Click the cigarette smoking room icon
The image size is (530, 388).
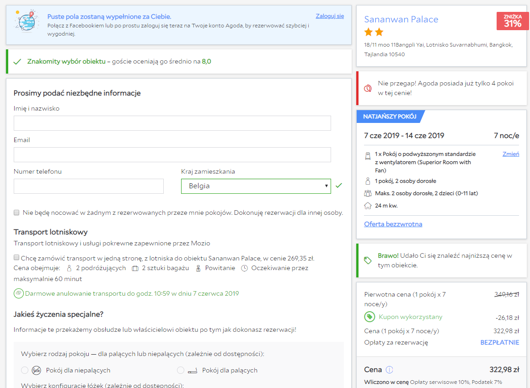click(193, 371)
